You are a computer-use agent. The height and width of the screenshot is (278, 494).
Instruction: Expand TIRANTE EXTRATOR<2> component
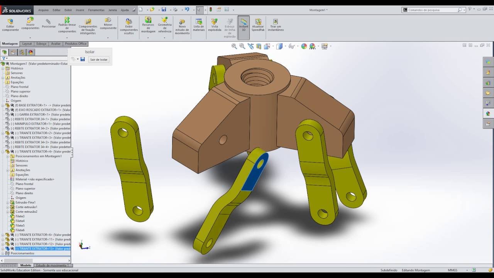(3, 133)
